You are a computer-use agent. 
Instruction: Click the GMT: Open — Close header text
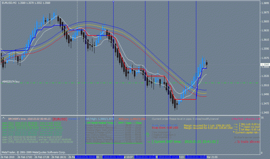coord(130,123)
